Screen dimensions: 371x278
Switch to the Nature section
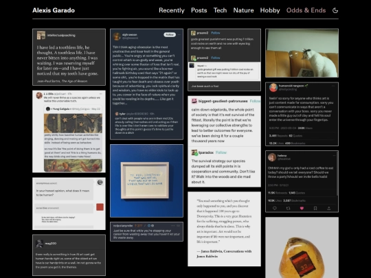tap(243, 10)
